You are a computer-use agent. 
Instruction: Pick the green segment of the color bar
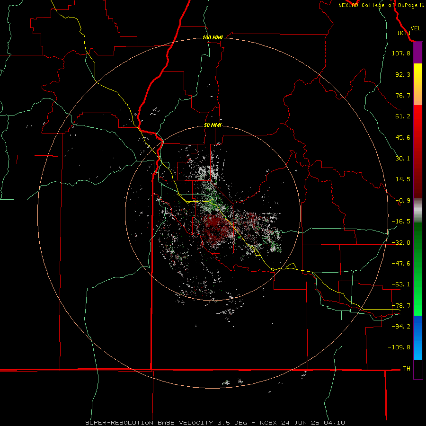[x=418, y=269]
